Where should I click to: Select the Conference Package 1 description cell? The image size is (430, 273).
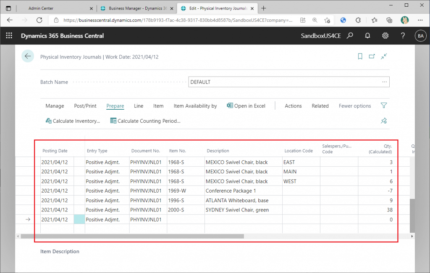pos(243,191)
